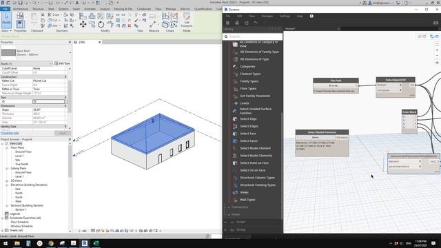This screenshot has width=441, height=248.
Task: Expand the Sheets (all) node
Action: point(3,230)
